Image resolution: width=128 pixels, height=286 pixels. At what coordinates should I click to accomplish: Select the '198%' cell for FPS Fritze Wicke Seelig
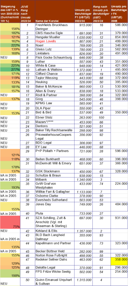[10, 273]
